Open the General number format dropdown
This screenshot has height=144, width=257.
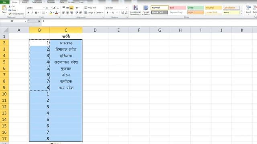point(127,8)
